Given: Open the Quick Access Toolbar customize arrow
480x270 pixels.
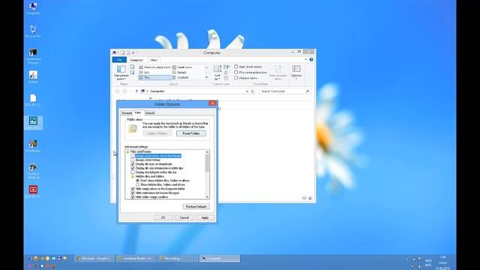Looking at the screenshot, I should [133, 53].
